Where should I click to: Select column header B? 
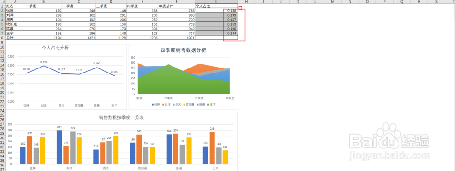[x=43, y=2]
